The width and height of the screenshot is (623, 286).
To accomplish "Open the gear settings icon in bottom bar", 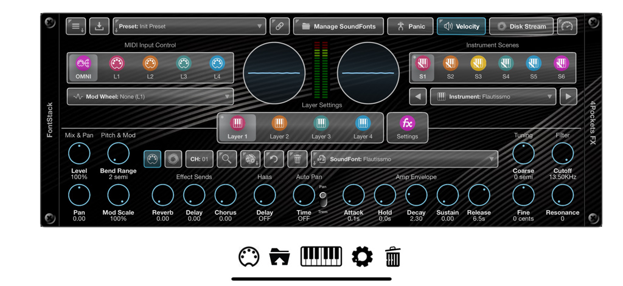I will pos(362,257).
